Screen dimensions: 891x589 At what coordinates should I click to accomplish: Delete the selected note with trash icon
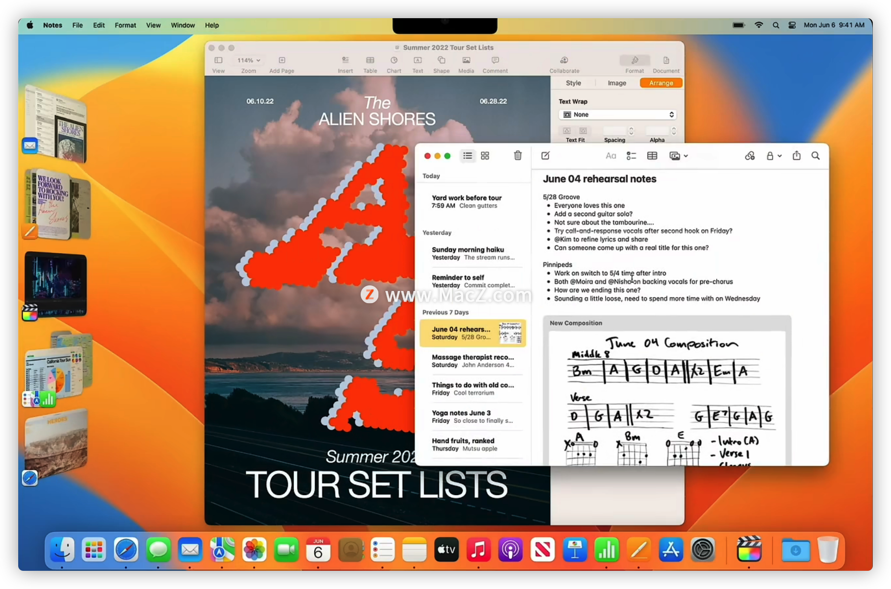click(518, 156)
